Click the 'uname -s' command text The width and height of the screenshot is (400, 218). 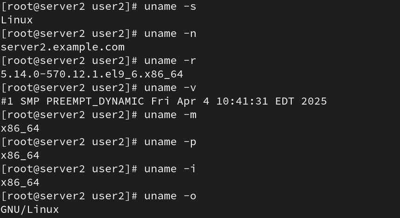[x=170, y=7]
